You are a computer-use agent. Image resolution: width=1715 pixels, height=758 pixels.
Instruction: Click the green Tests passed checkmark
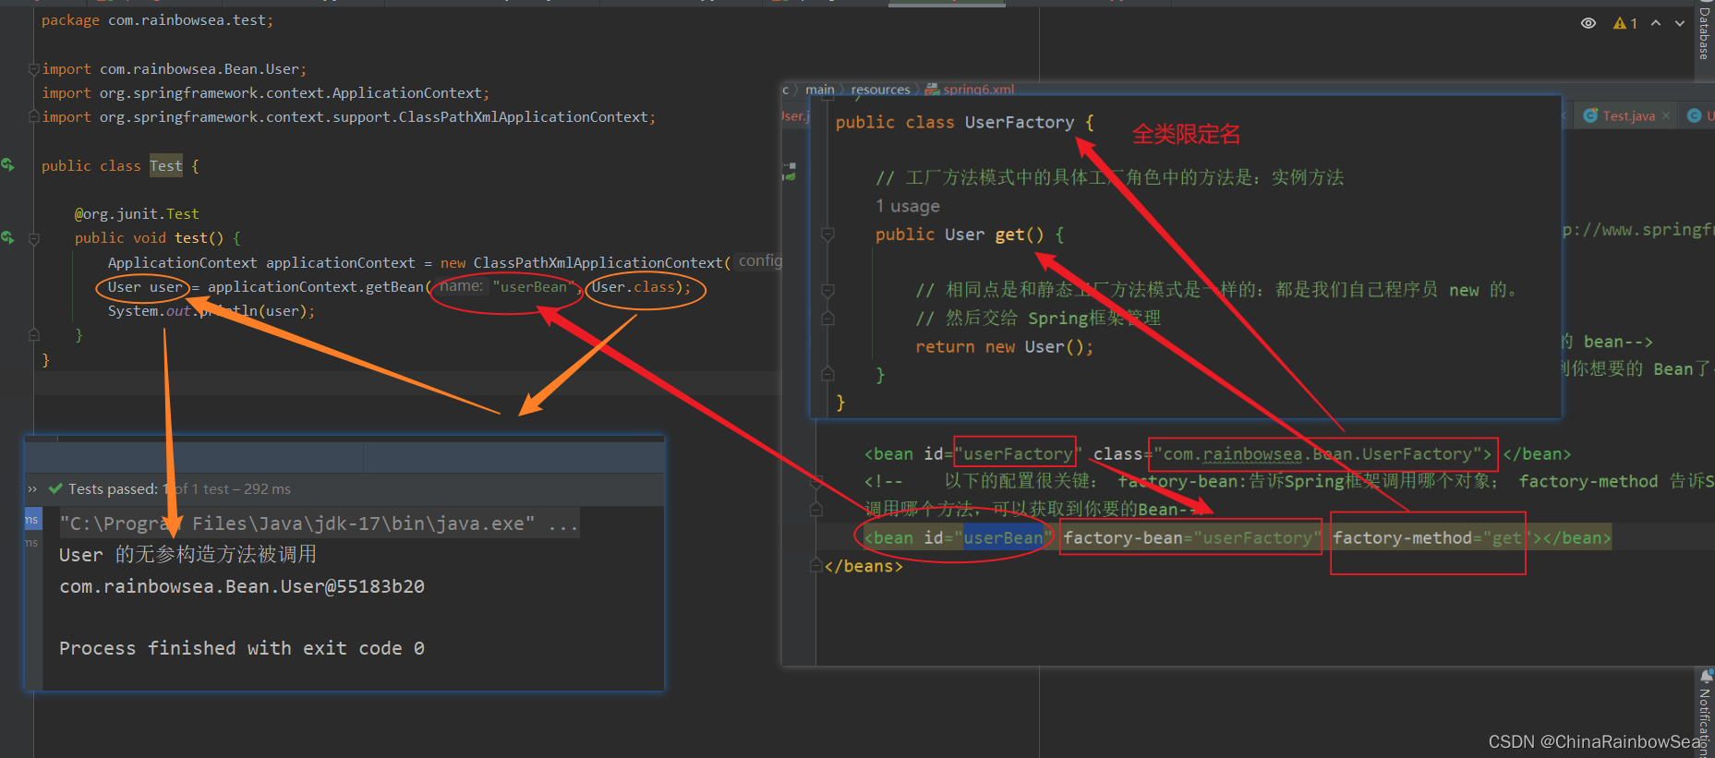coord(55,488)
